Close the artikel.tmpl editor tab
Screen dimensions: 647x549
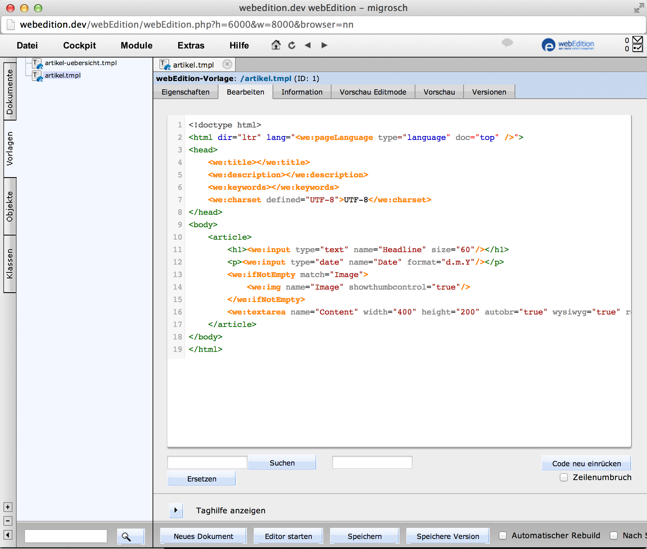tap(227, 64)
